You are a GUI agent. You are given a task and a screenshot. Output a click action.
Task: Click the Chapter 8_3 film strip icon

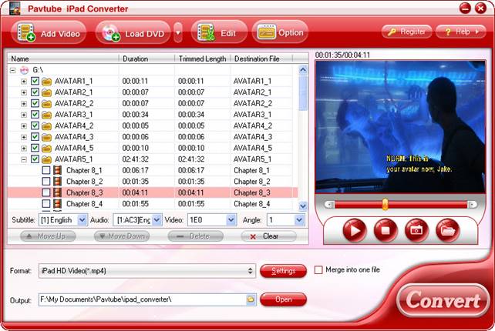58,192
